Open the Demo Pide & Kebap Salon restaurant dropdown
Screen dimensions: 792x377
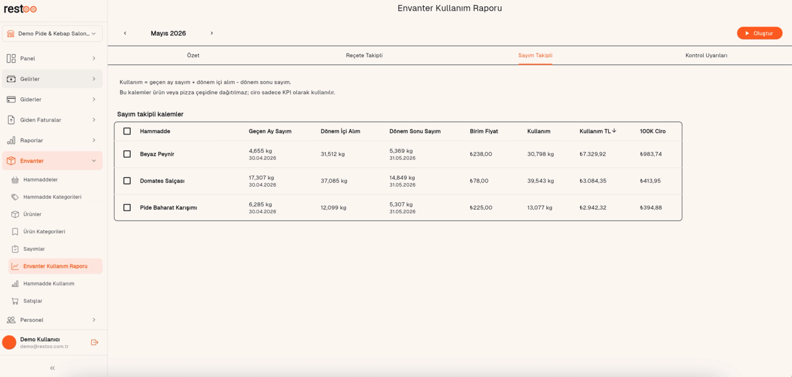coord(53,34)
